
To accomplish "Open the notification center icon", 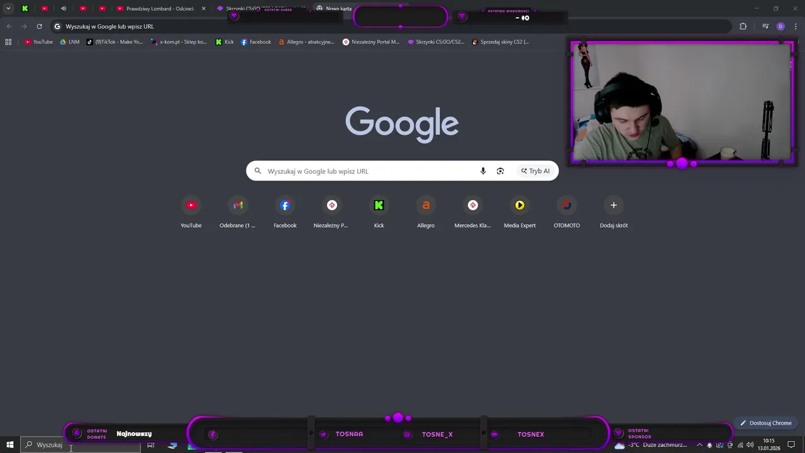I will point(791,445).
